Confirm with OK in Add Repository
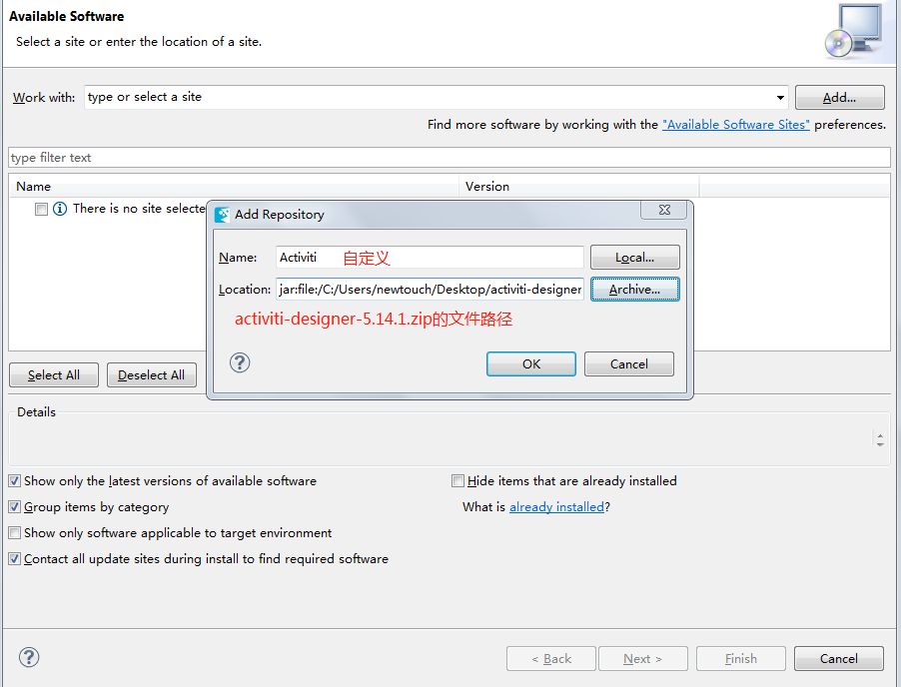901x687 pixels. (531, 364)
